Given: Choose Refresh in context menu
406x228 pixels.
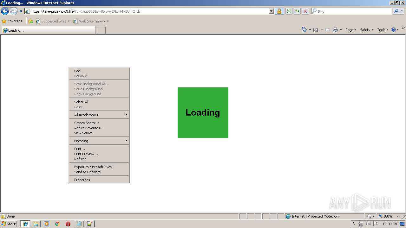Looking at the screenshot, I should tap(99, 159).
